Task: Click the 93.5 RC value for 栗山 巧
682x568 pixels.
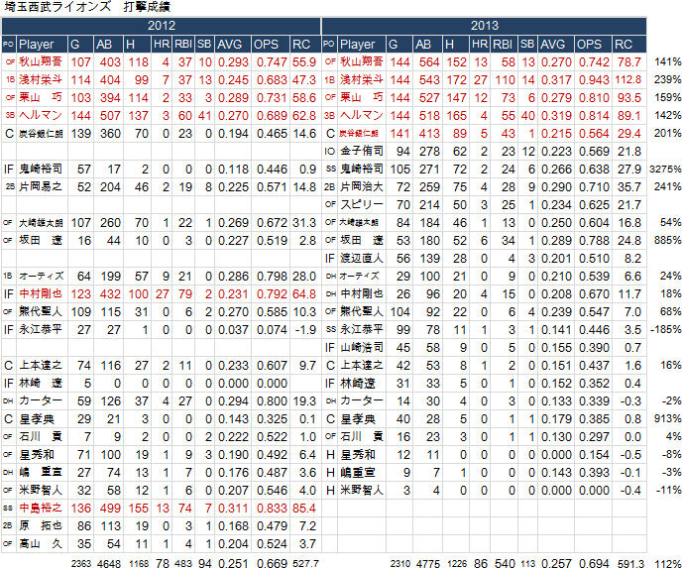Action: [628, 97]
